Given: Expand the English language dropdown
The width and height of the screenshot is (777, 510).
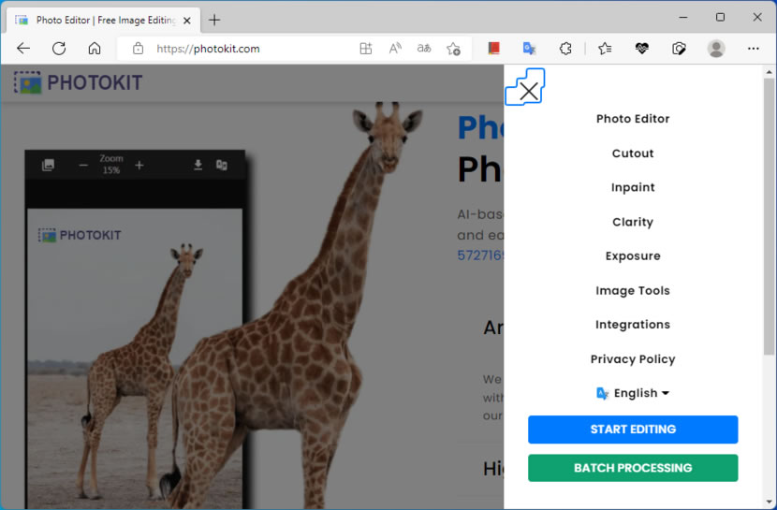Looking at the screenshot, I should click(633, 393).
